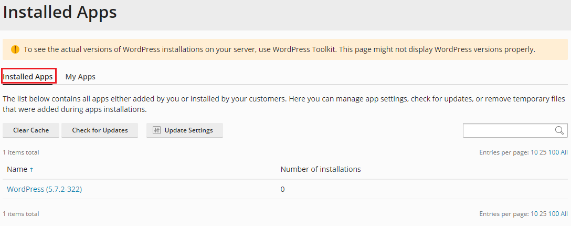Choose 10 entries per page below the table
The image size is (571, 226).
coord(534,214)
